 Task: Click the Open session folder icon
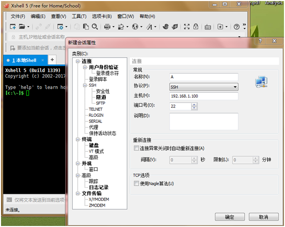point(22,27)
